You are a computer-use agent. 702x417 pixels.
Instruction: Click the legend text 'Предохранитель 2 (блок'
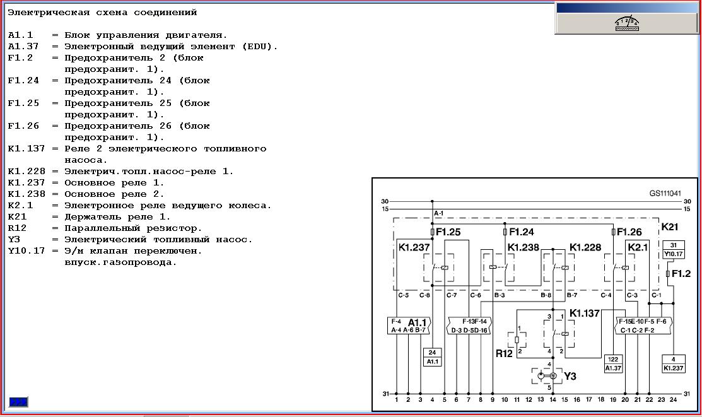[x=134, y=58]
